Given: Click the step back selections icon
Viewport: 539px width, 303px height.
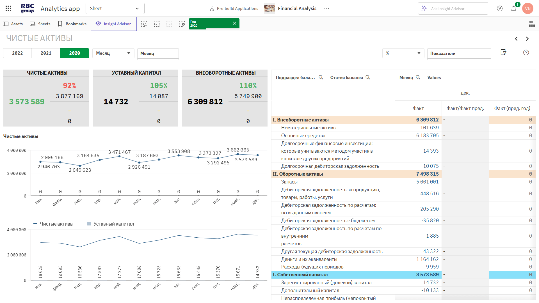Looking at the screenshot, I should point(157,24).
